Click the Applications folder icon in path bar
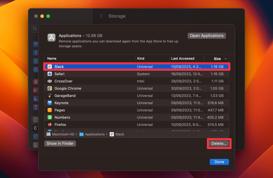273x178 pixels. [82, 134]
